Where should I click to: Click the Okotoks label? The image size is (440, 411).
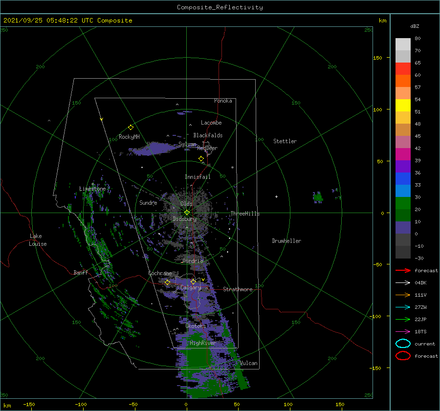[x=196, y=326]
